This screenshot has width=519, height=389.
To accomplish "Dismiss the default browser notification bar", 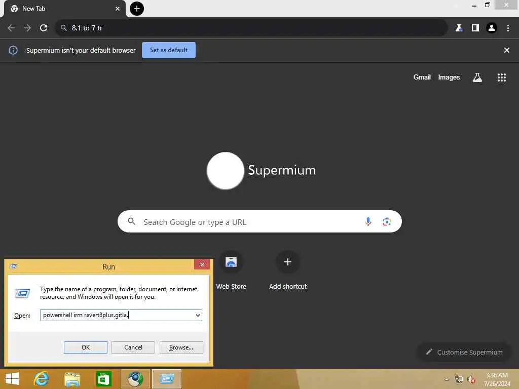I will click(x=507, y=50).
